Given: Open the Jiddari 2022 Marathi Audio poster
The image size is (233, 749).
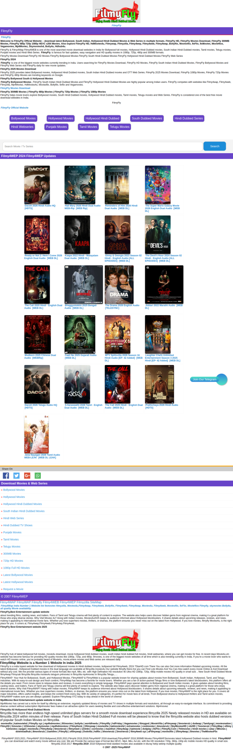Looking at the screenshot, I should (164, 285).
